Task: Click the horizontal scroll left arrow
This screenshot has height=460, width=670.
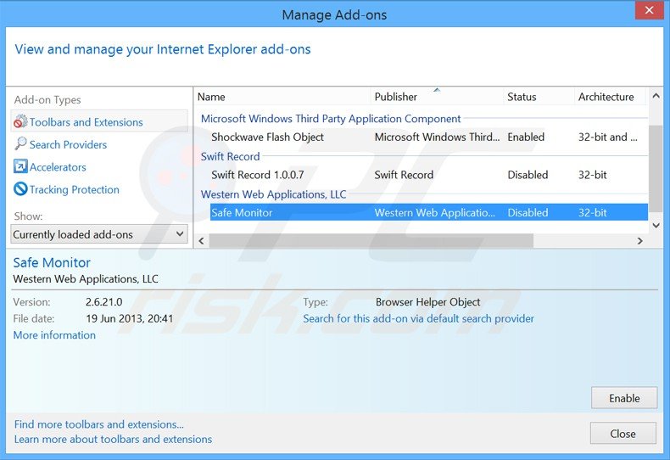Action: [201, 241]
